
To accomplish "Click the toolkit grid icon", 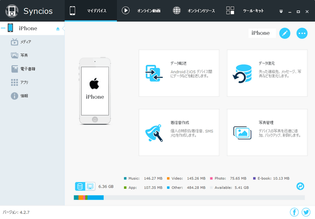I will (230, 11).
